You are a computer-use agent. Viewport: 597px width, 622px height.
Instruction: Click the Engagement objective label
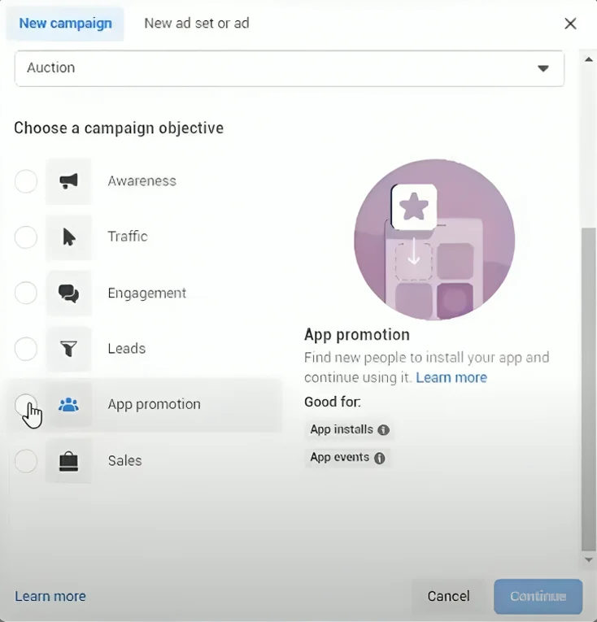147,294
